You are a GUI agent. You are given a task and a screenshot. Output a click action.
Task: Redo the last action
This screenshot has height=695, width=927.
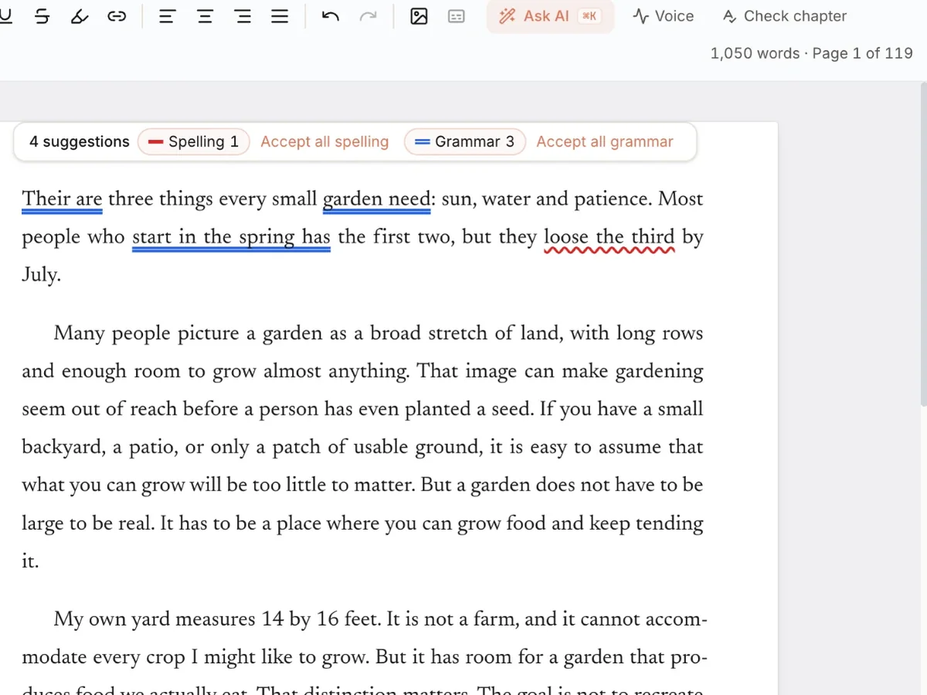point(368,16)
